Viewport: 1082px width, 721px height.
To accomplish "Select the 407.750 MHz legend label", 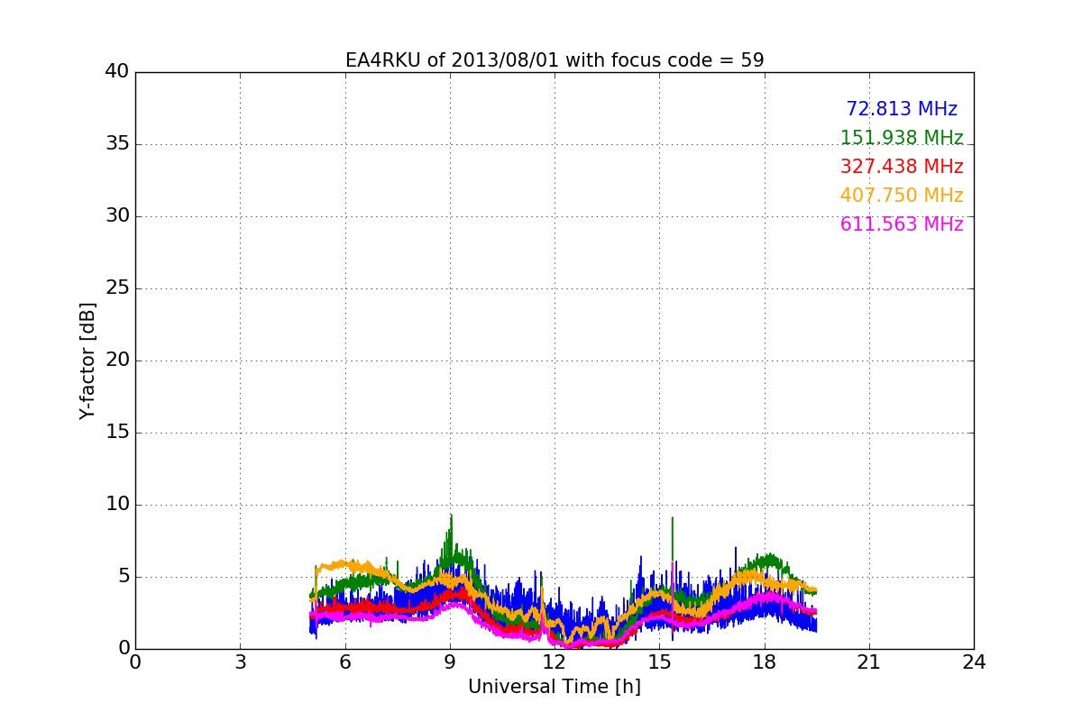I will point(902,196).
